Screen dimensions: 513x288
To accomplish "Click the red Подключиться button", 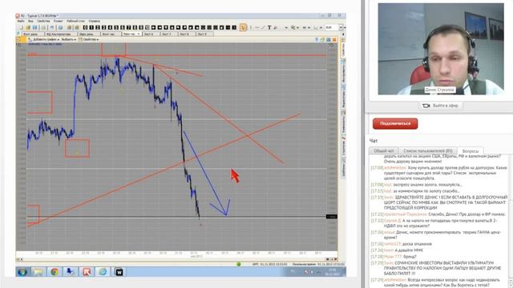I will (395, 123).
